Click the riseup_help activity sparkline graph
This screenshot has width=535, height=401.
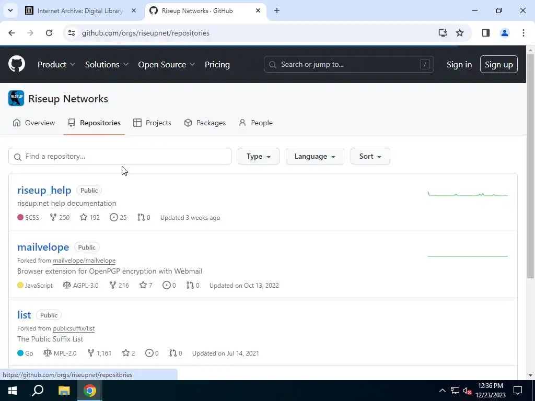(468, 194)
